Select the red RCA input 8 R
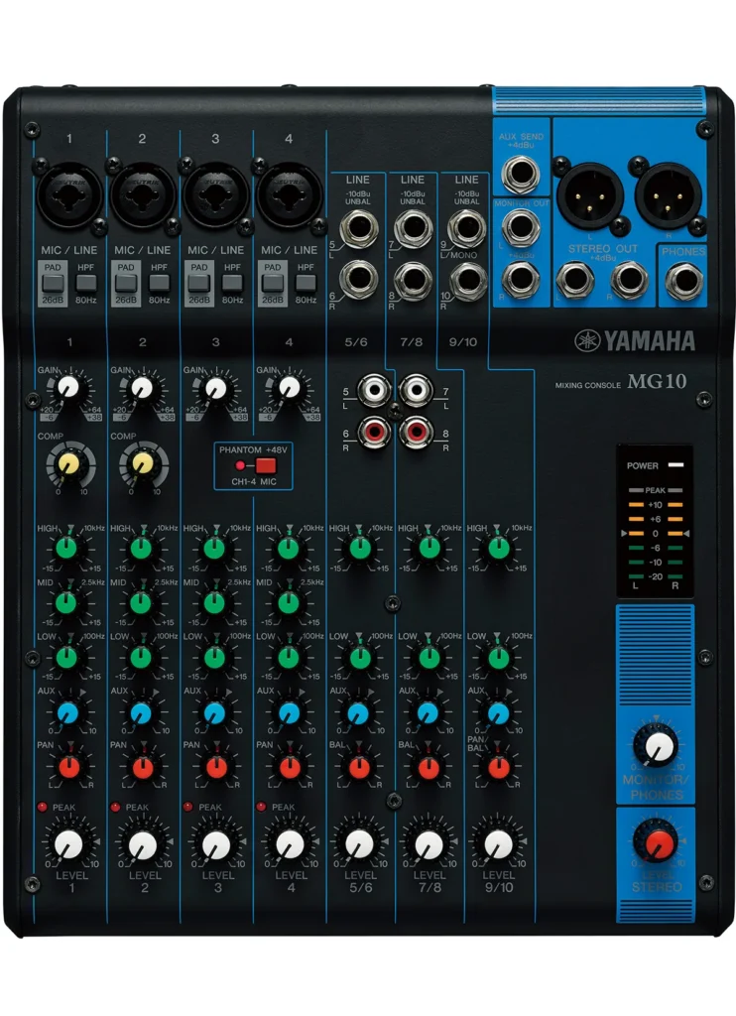Image resolution: width=736 pixels, height=1016 pixels. (416, 432)
